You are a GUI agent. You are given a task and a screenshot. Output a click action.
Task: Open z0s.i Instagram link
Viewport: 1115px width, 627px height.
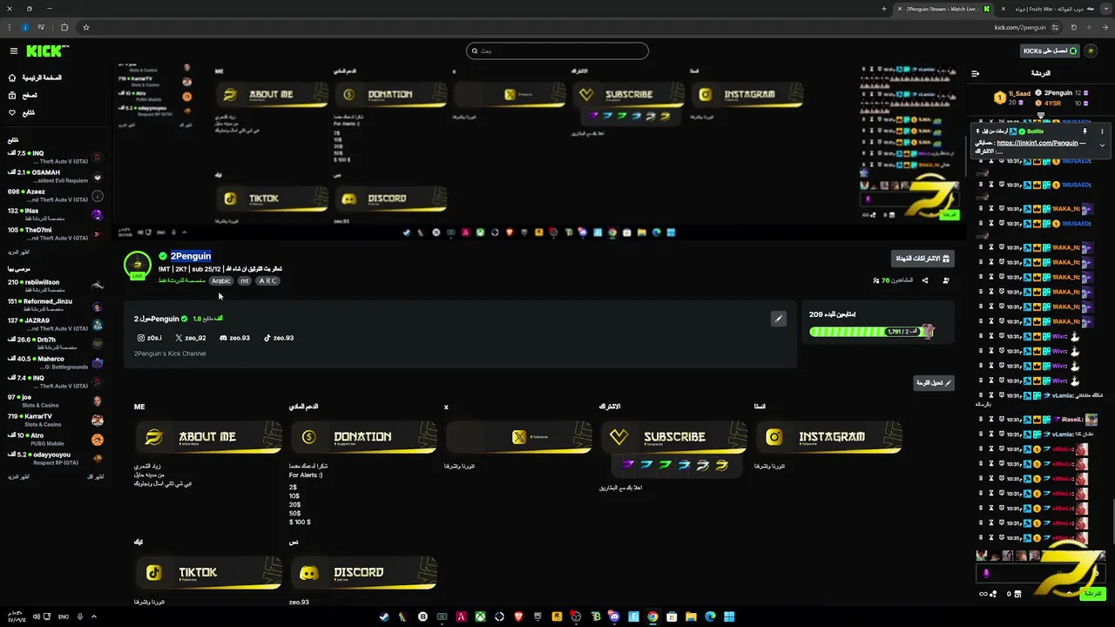(150, 338)
